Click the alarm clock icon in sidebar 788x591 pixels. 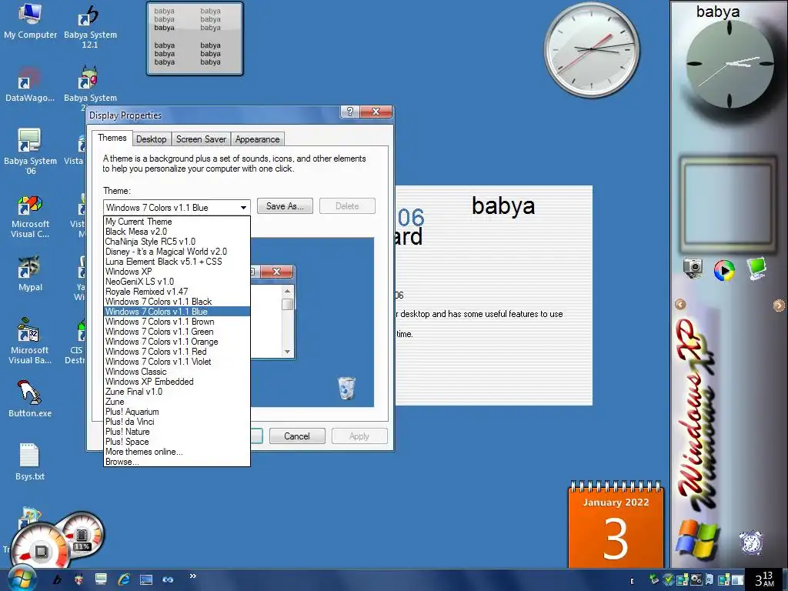(751, 543)
